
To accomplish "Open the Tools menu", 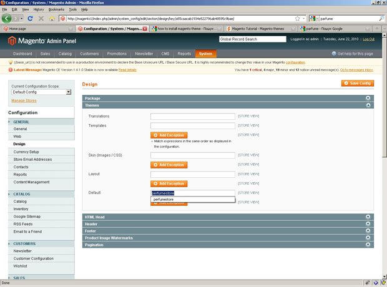I will click(x=72, y=9).
